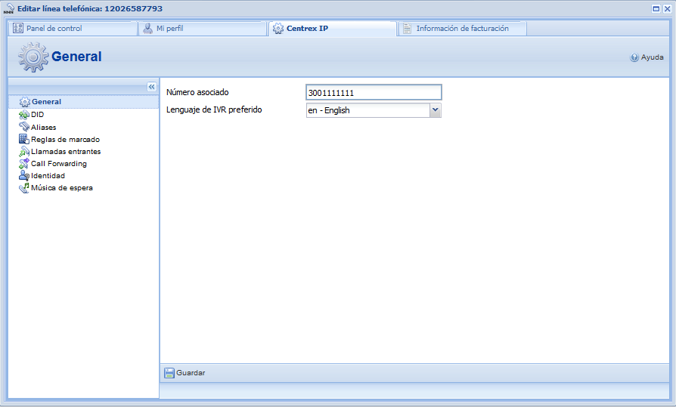
Task: Click the Identidad person icon
Action: pos(23,175)
